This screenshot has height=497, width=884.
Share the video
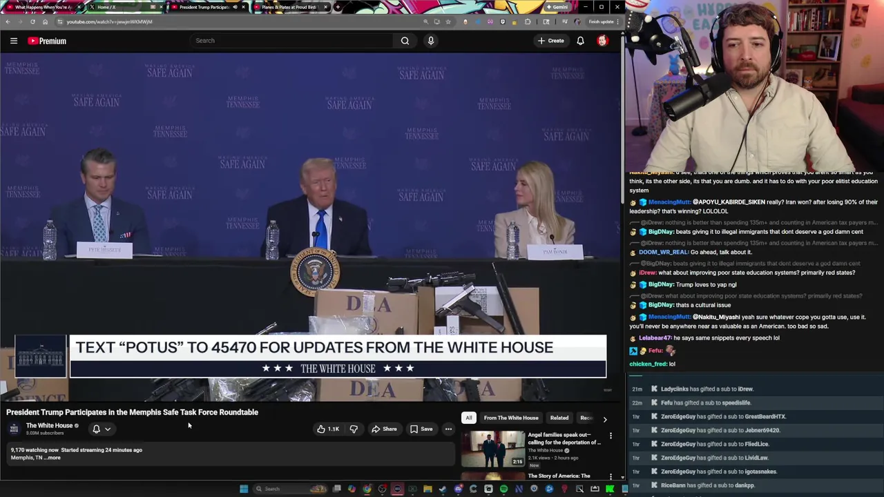[384, 429]
